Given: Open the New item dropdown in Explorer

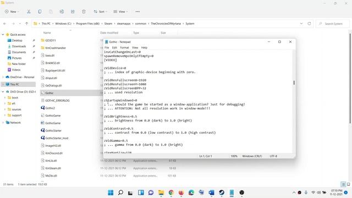Looking at the screenshot, I should (x=12, y=12).
